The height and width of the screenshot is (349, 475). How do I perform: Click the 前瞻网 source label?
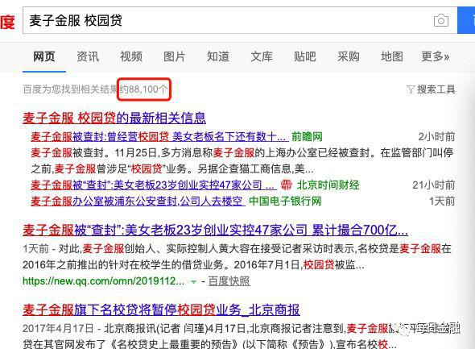pos(307,137)
